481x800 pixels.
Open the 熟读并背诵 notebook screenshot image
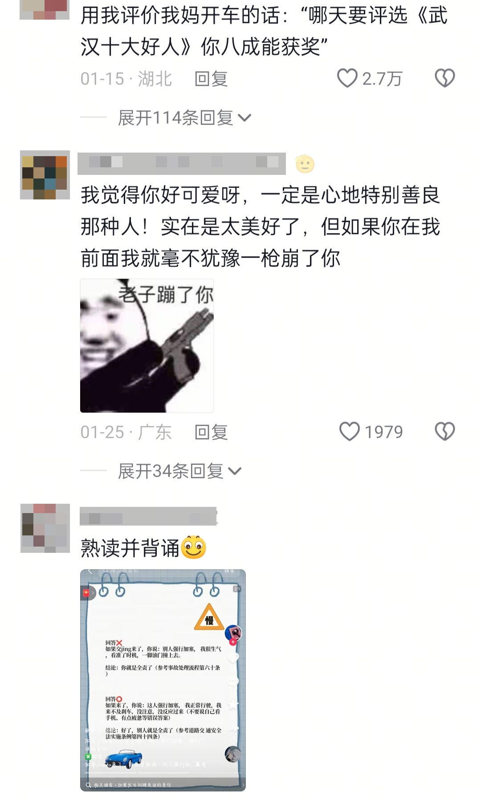coord(163,680)
